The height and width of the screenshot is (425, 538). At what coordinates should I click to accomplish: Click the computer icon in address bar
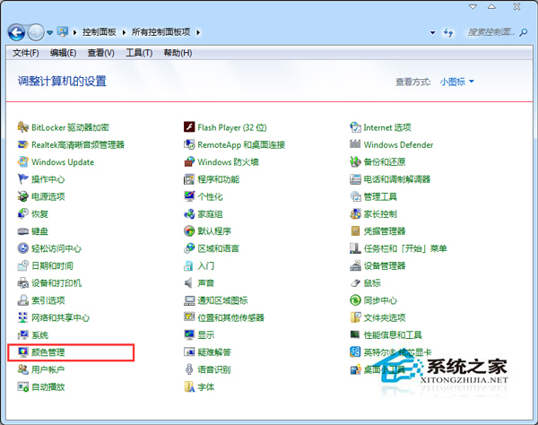coord(63,32)
